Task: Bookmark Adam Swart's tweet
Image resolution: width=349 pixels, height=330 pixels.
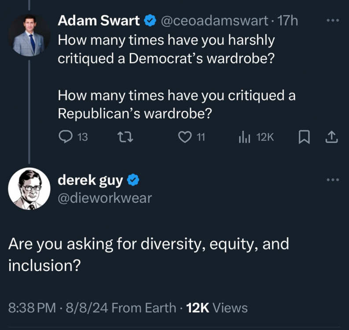Action: click(304, 138)
